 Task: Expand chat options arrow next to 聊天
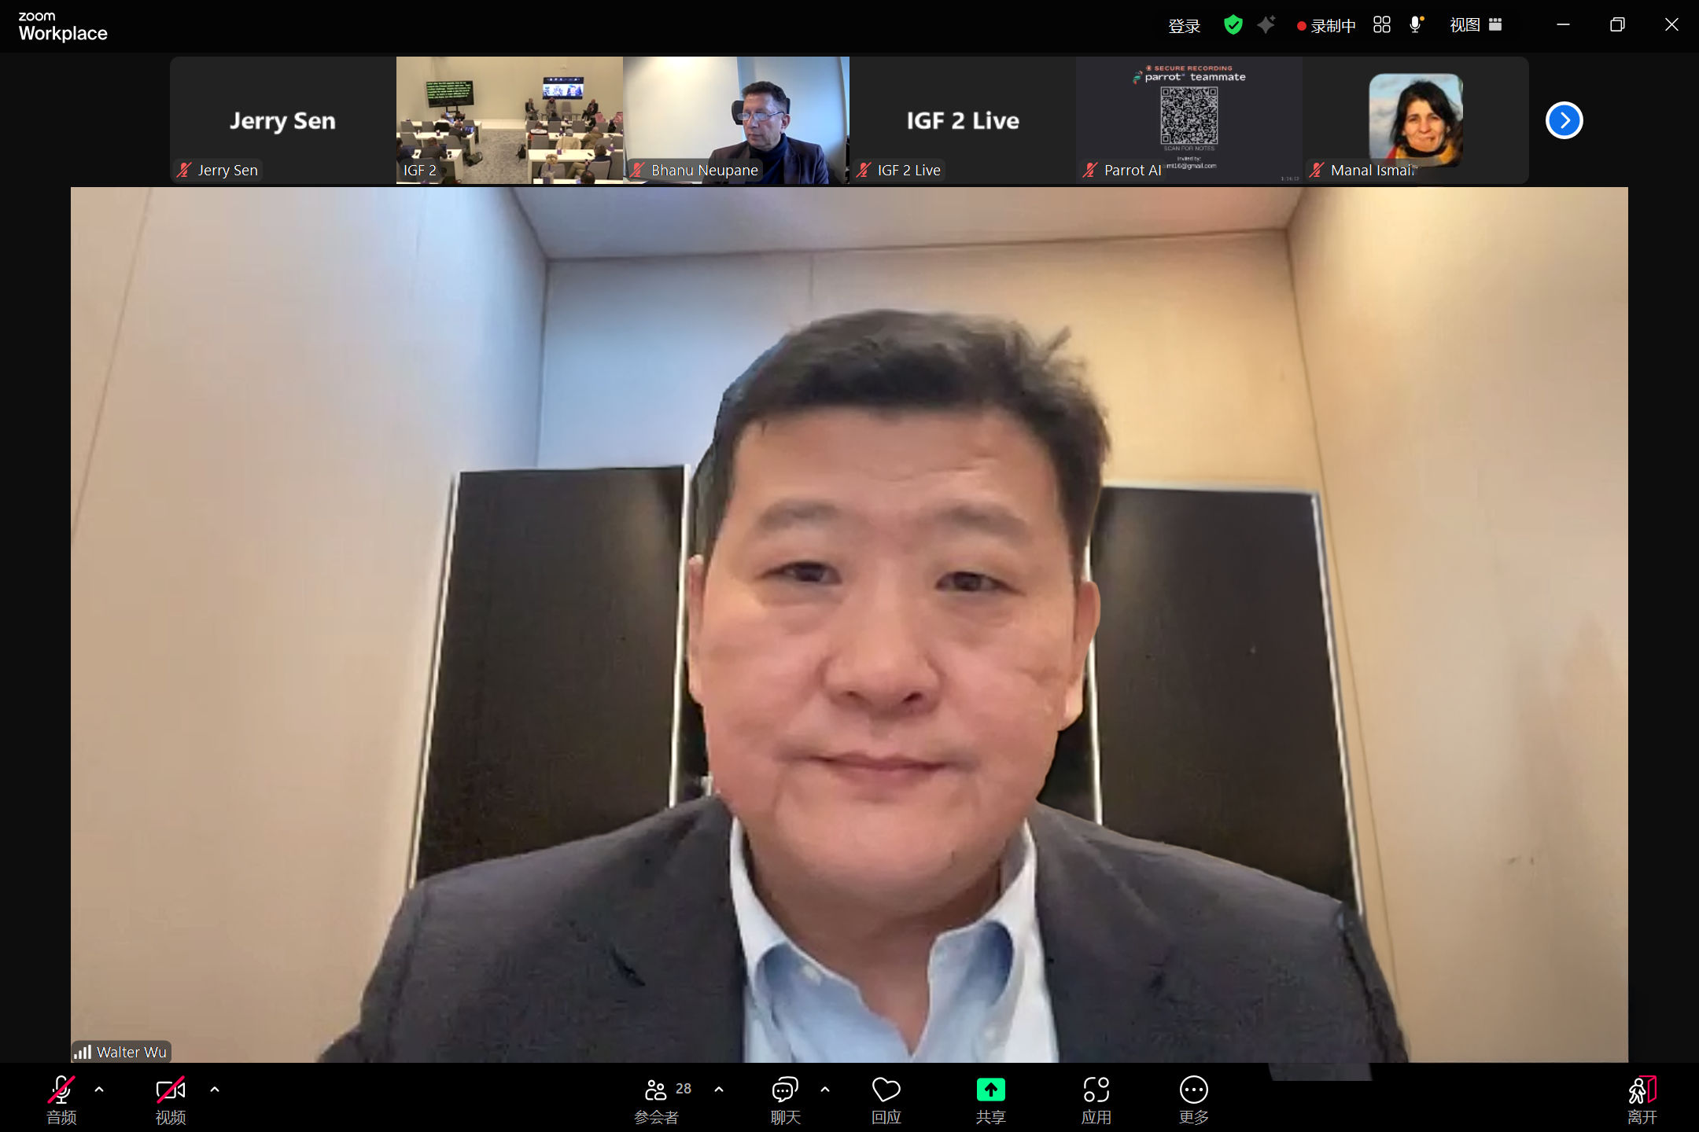coord(825,1090)
